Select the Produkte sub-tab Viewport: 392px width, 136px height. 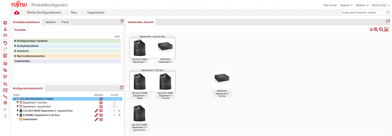click(x=20, y=30)
